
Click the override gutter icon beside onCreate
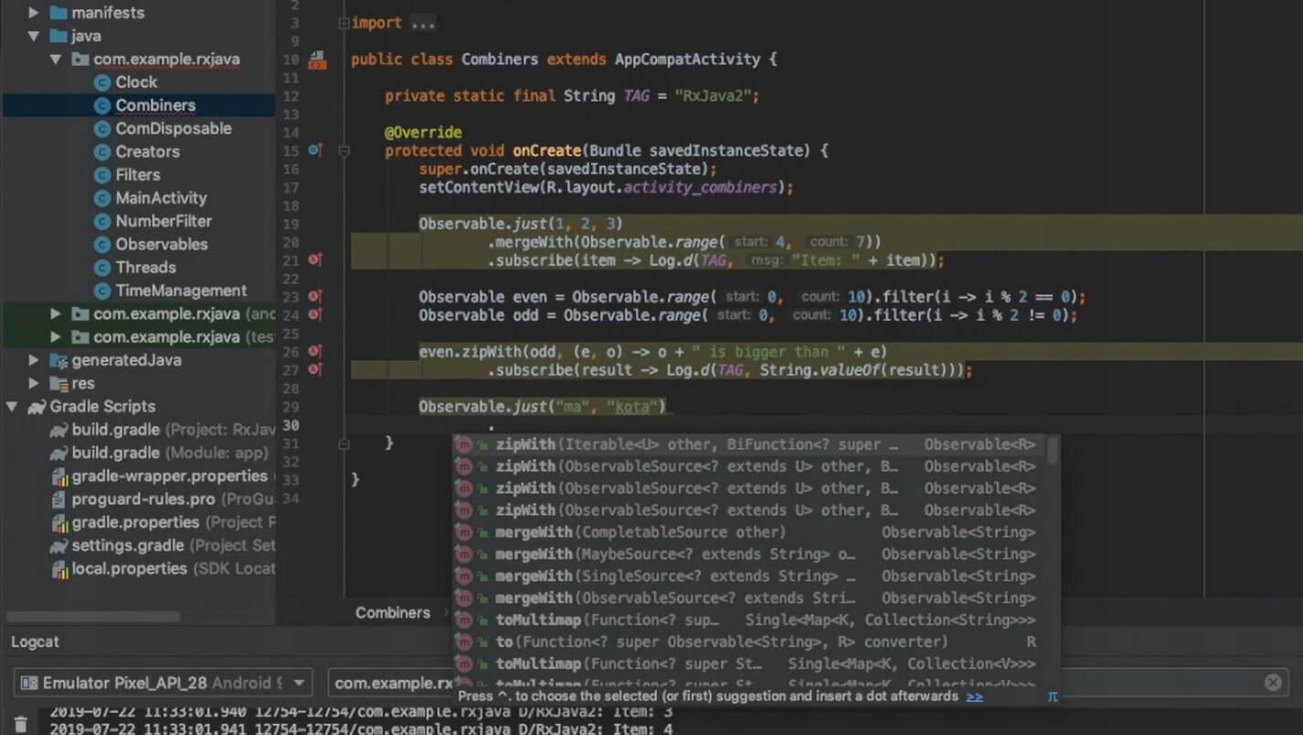314,150
